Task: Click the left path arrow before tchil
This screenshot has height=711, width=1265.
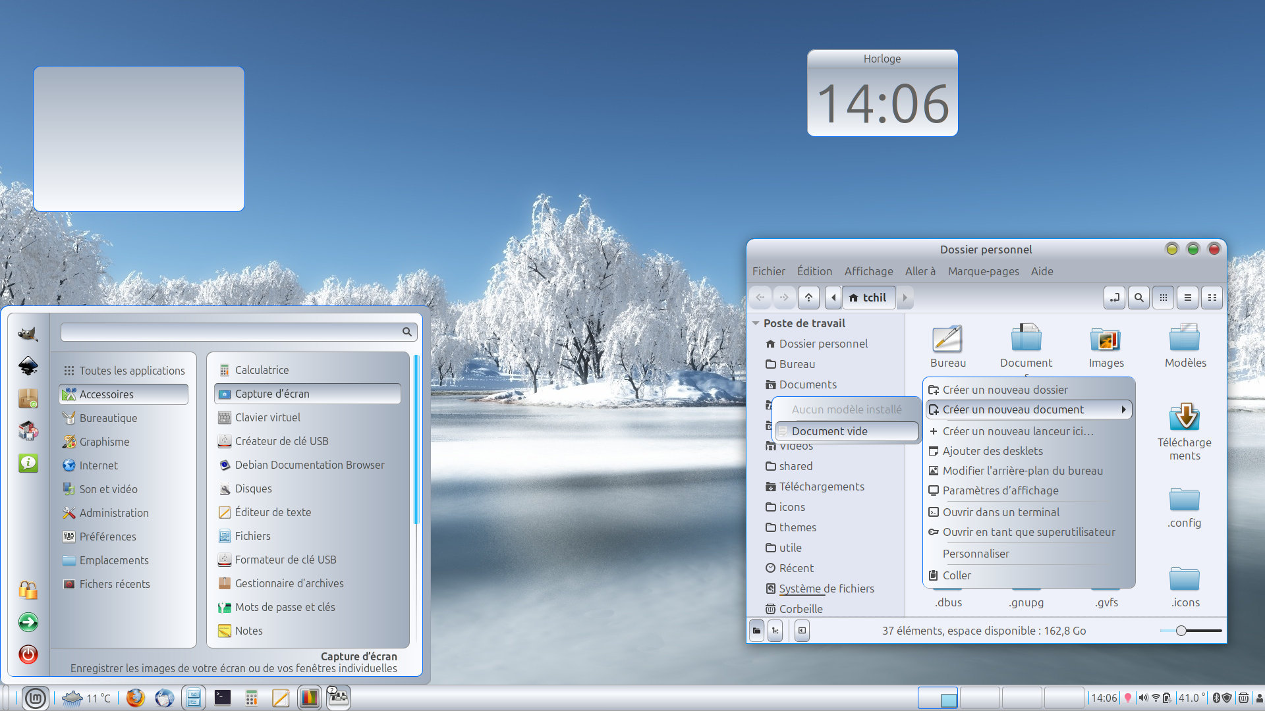Action: coord(833,298)
